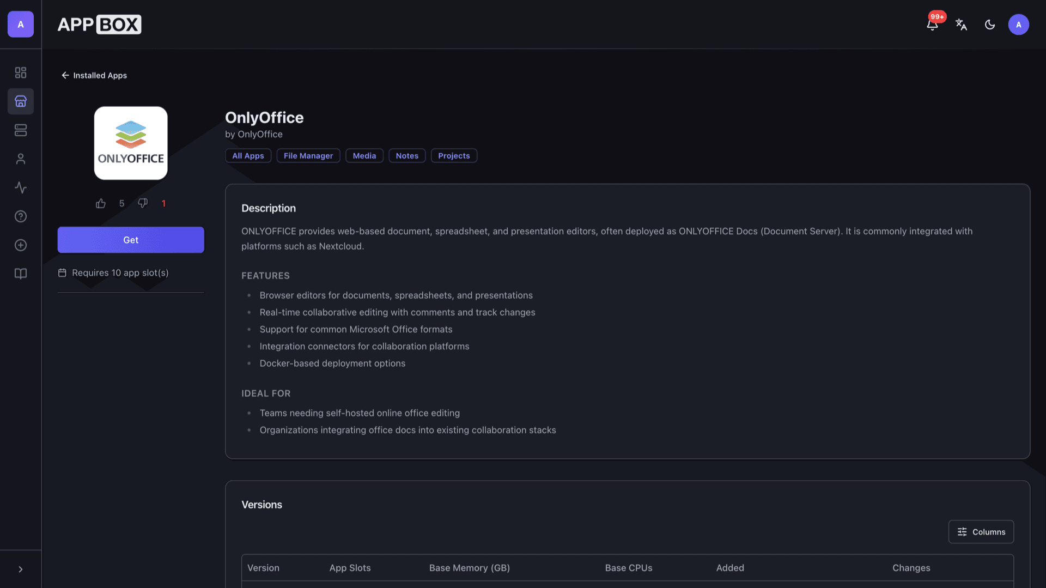Click the red dislike count 1
Image resolution: width=1046 pixels, height=588 pixels.
coord(163,203)
